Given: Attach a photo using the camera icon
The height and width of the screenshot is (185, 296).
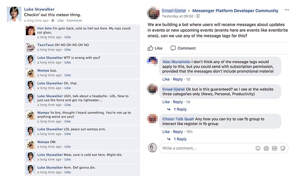Looking at the screenshot, I should [x=266, y=148].
